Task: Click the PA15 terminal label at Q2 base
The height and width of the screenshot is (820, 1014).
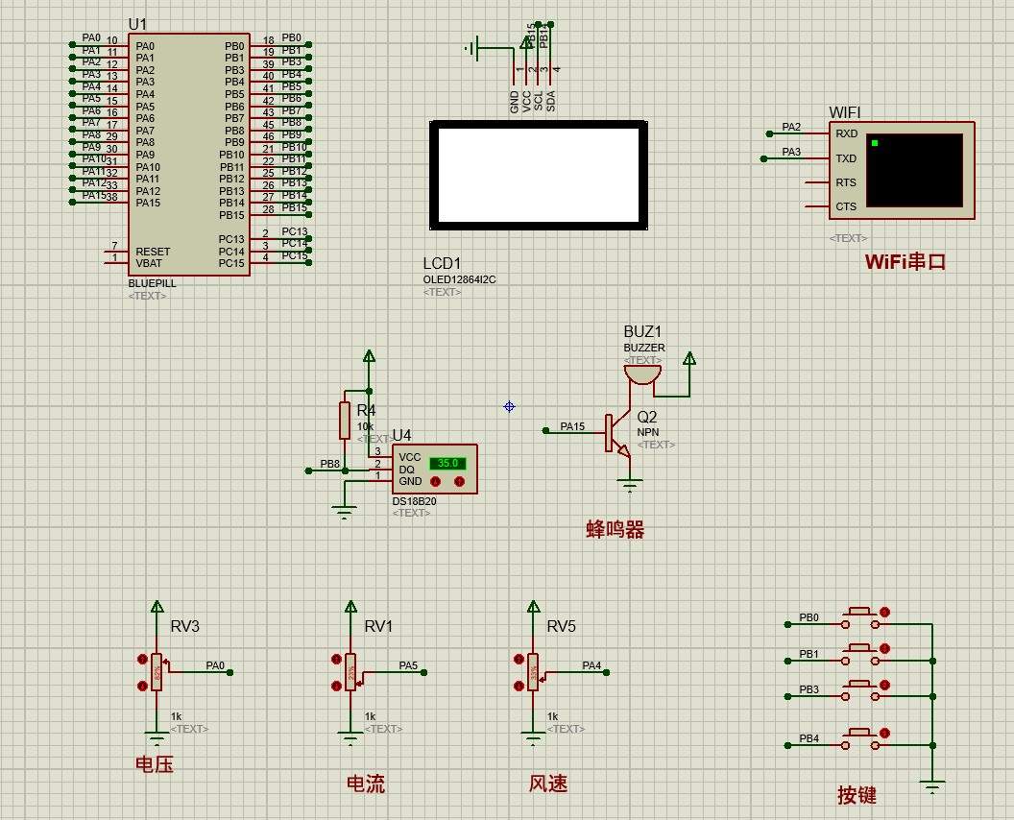Action: (x=572, y=426)
